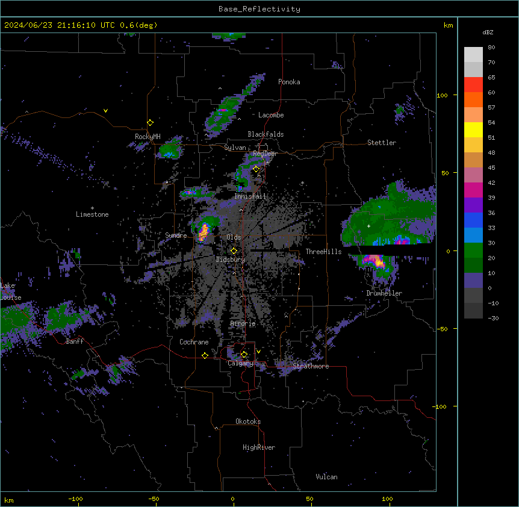Screen dimensions: 519x507
Task: Click the Banff label
Action: pos(75,341)
